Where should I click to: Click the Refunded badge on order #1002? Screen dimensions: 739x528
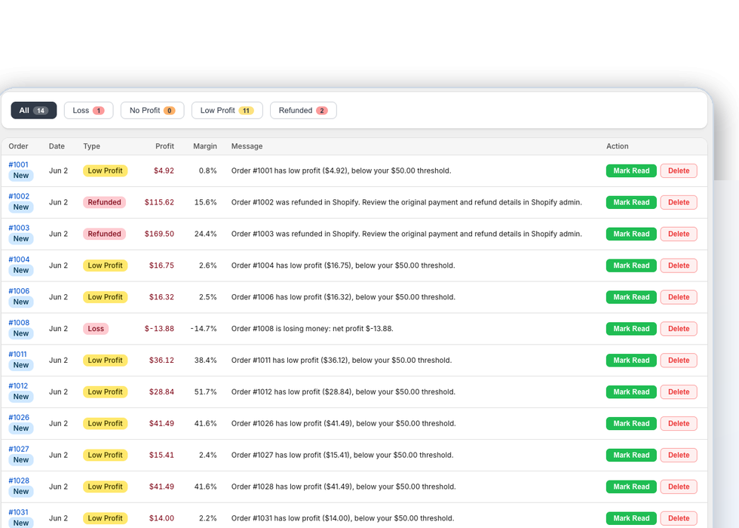[x=104, y=202]
